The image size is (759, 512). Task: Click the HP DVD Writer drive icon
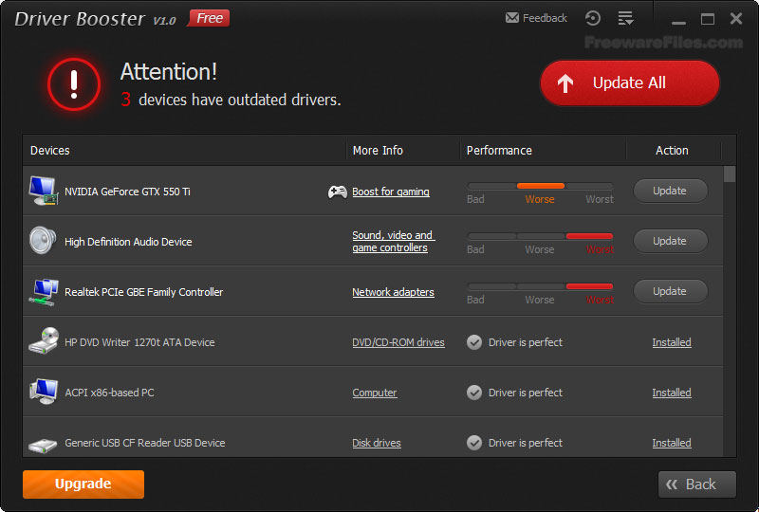point(43,341)
